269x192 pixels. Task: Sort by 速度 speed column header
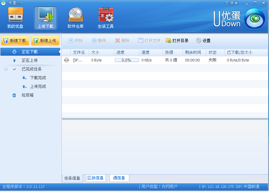tap(151, 52)
